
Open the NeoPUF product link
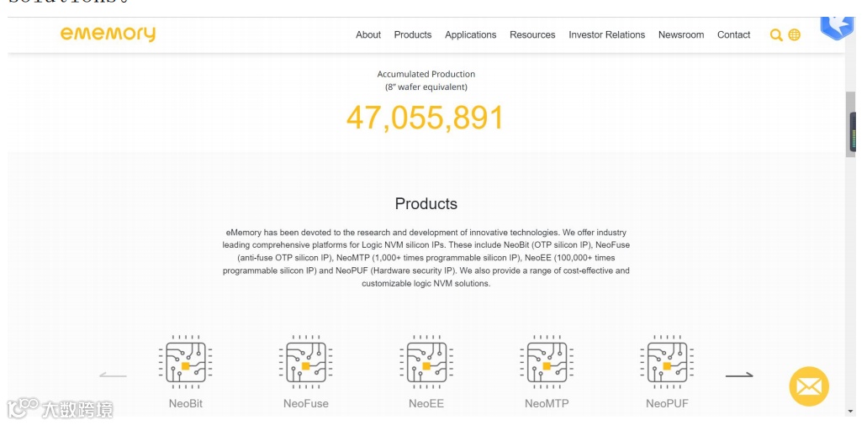667,403
